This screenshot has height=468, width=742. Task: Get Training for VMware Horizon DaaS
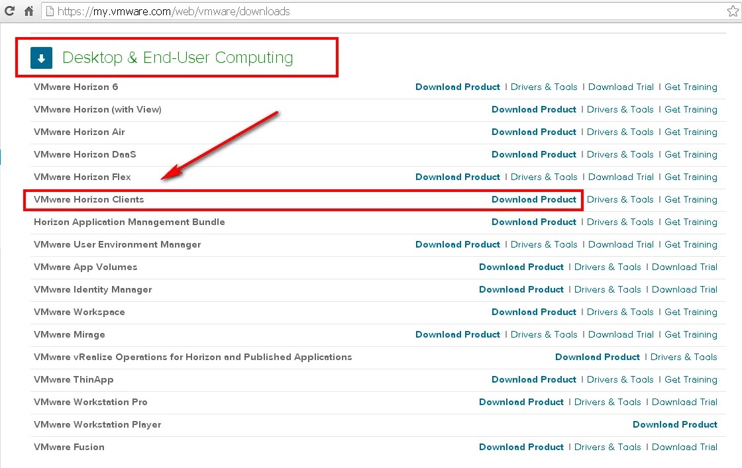(691, 155)
